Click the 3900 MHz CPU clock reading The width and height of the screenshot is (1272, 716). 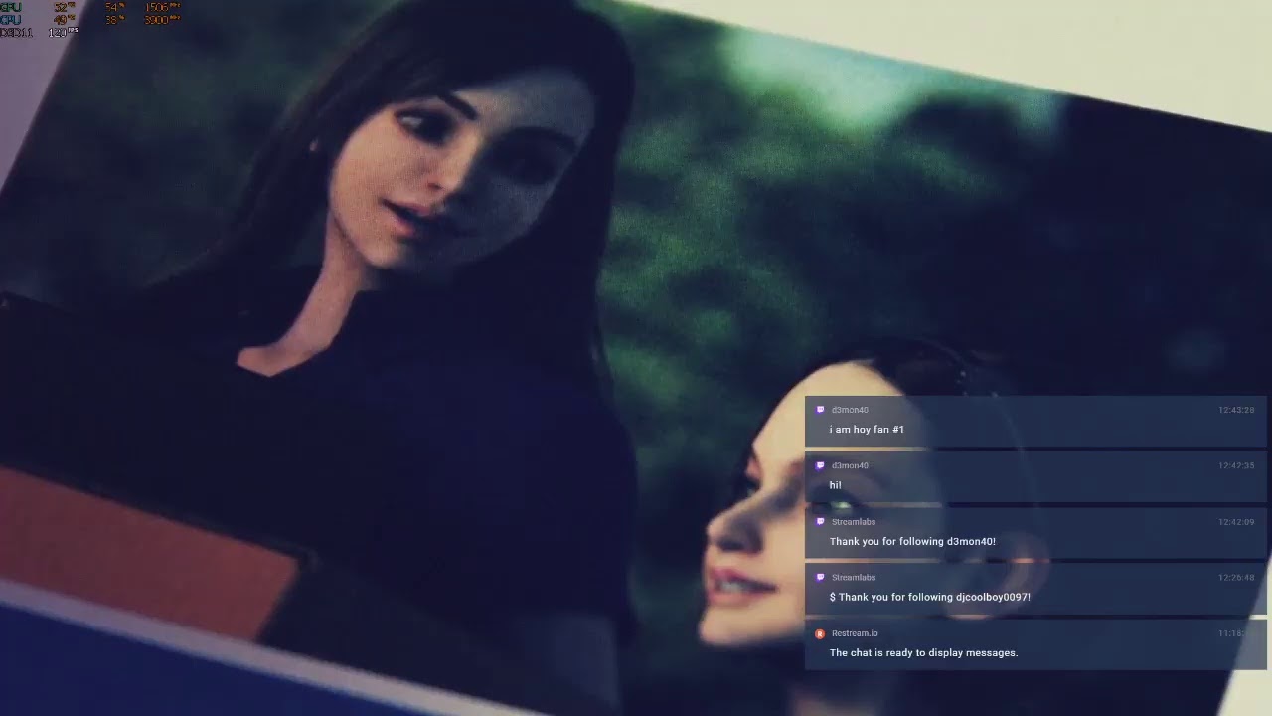tap(162, 19)
